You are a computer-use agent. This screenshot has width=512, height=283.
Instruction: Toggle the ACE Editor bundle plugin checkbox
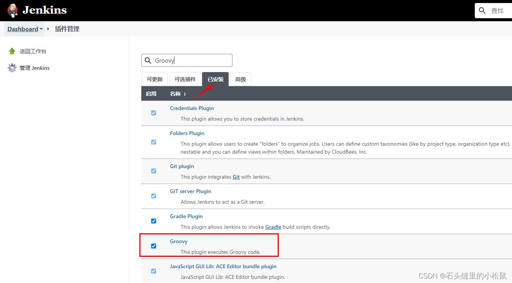(153, 271)
